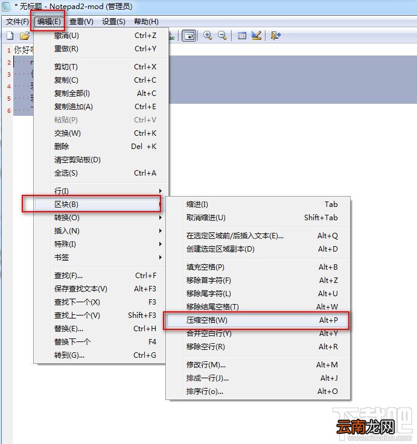417x444 pixels.
Task: Select 填充空格(P) submenu entry
Action: pos(258,267)
